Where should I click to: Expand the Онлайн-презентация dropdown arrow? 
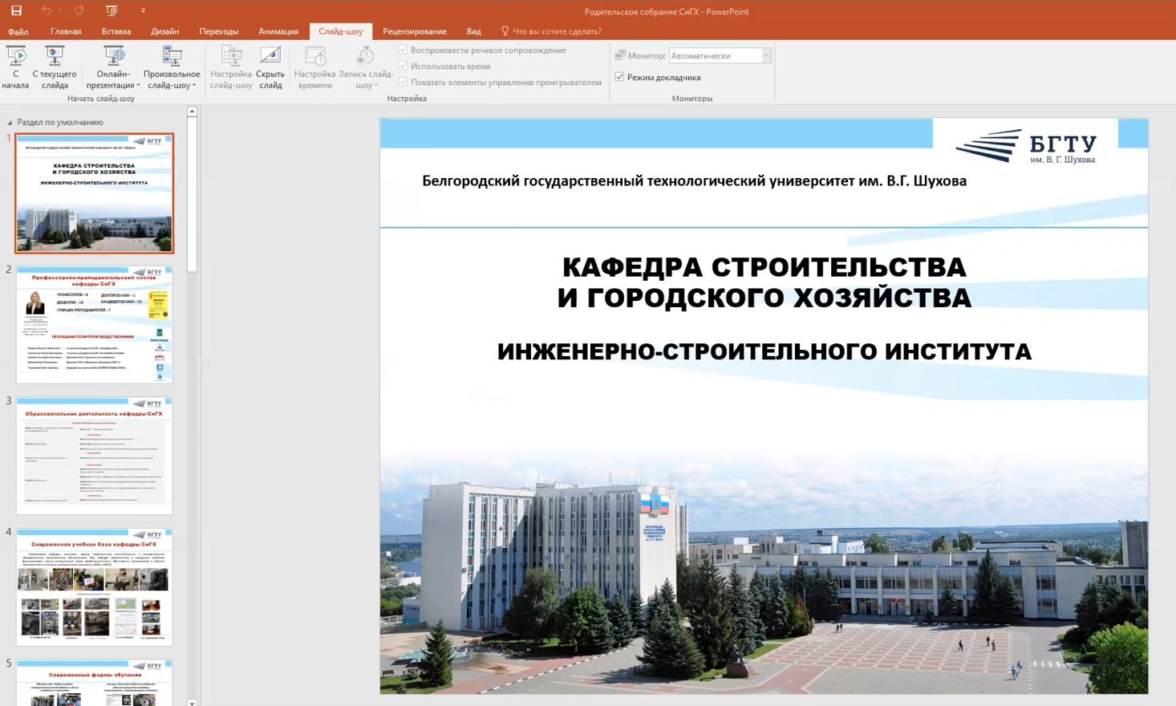tap(138, 85)
